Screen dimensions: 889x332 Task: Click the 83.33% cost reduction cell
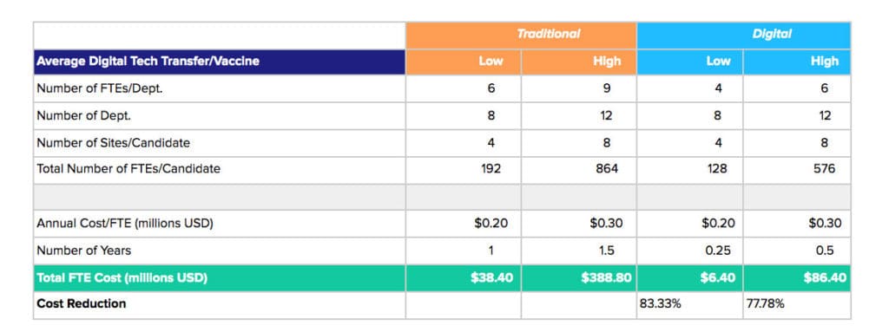click(690, 305)
